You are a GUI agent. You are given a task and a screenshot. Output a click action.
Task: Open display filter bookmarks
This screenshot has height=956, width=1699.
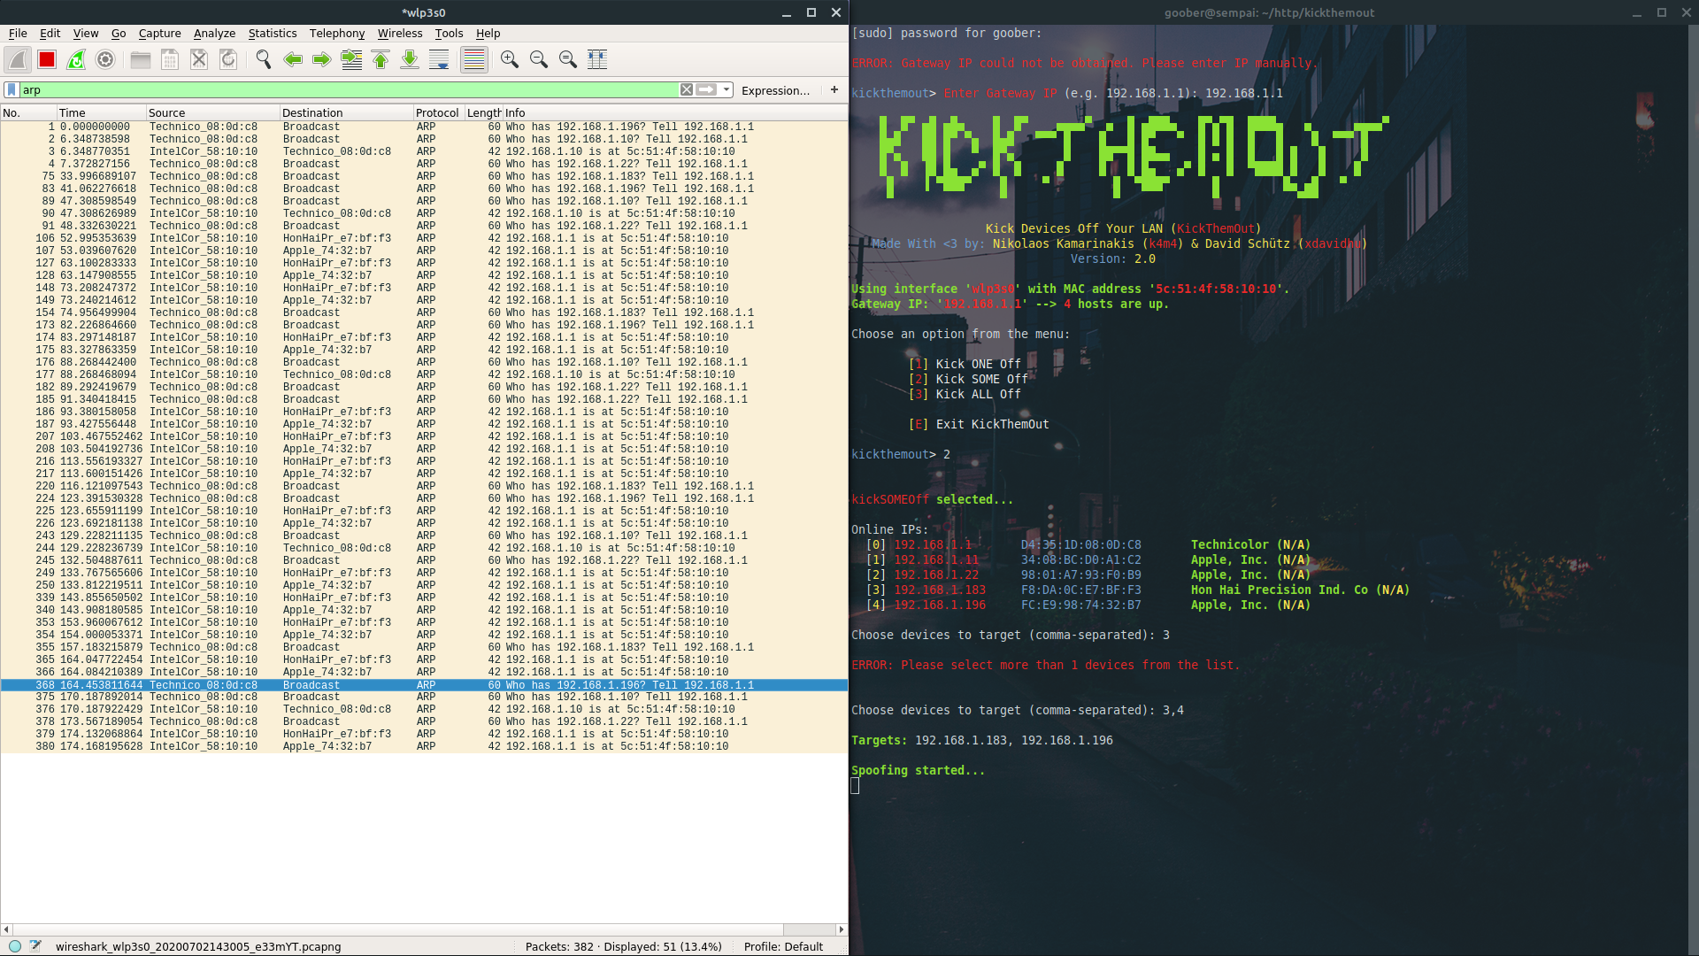coord(12,89)
